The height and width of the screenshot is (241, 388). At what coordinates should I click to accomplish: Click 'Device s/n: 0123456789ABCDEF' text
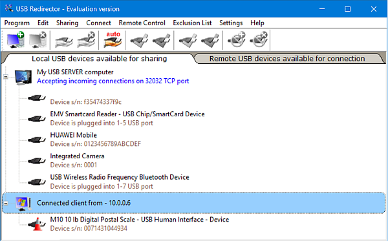click(x=95, y=144)
